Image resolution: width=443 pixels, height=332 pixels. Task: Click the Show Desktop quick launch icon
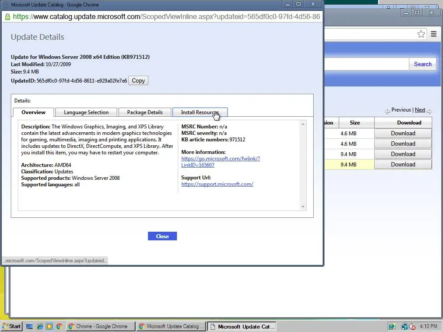click(29, 327)
